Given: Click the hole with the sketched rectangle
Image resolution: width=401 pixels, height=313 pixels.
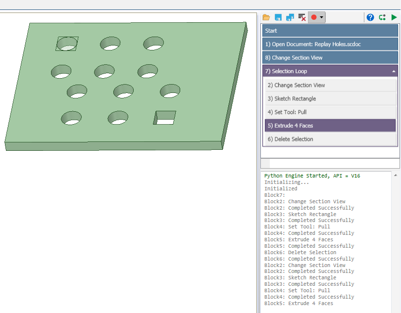Looking at the screenshot, I should [x=67, y=44].
